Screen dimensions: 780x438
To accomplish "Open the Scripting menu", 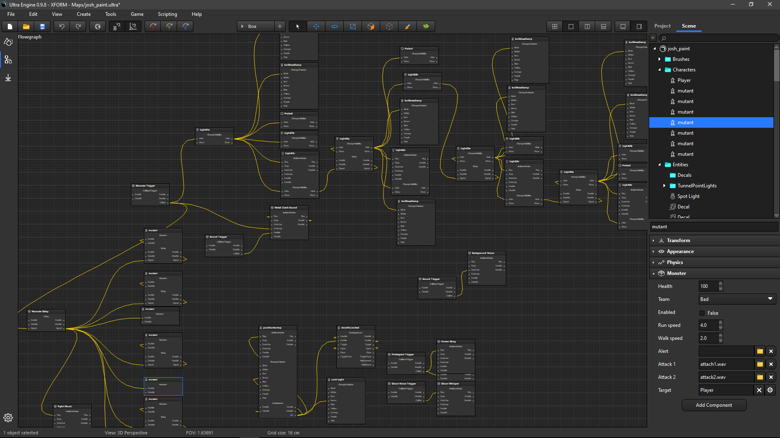I will pyautogui.click(x=167, y=14).
